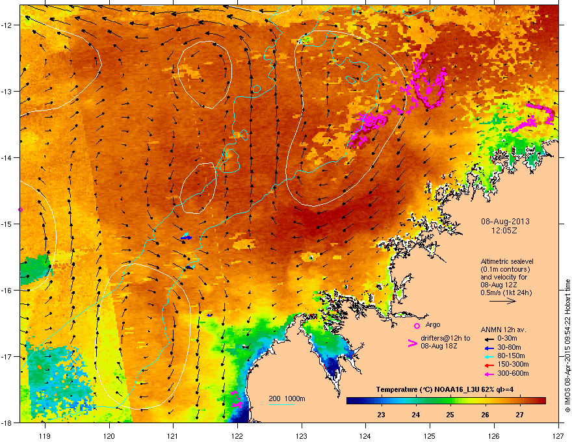Viewport: 572px width, 442px height.
Task: Click the dark red end of temperature colorbar
Action: pyautogui.click(x=543, y=401)
